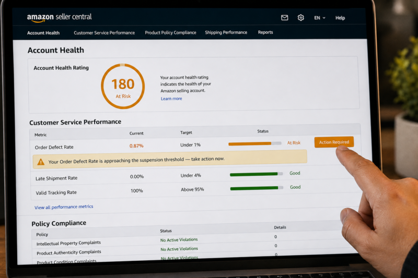Click the Valid Tracking Rate metric name
This screenshot has width=418, height=278.
click(56, 192)
